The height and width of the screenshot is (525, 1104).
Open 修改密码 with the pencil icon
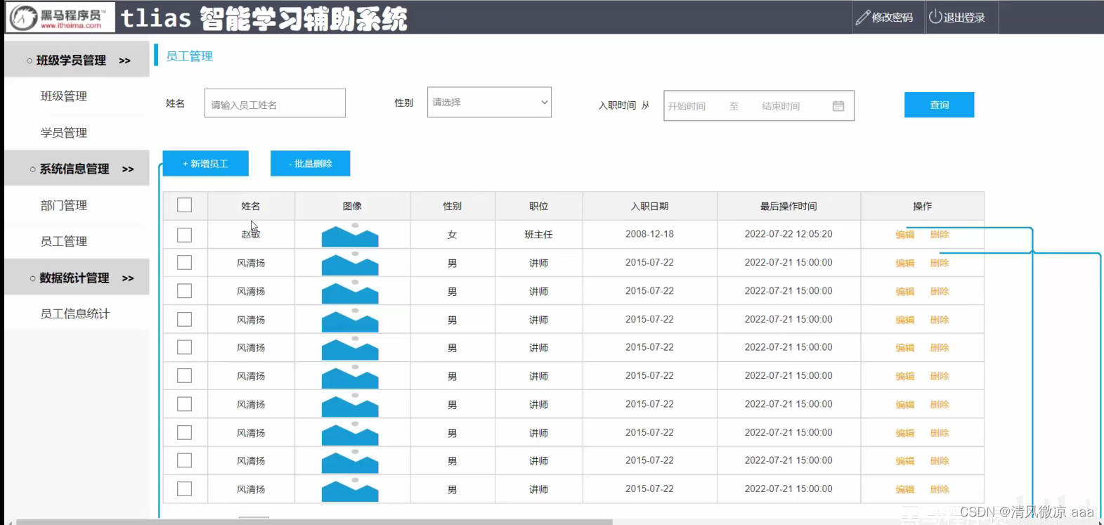tap(885, 18)
